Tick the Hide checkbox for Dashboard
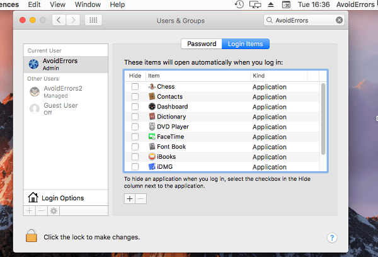This screenshot has height=257, width=378. point(135,106)
